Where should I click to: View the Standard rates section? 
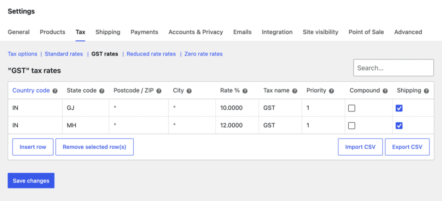pyautogui.click(x=64, y=54)
